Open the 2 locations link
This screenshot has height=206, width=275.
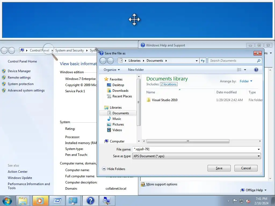coord(169,84)
